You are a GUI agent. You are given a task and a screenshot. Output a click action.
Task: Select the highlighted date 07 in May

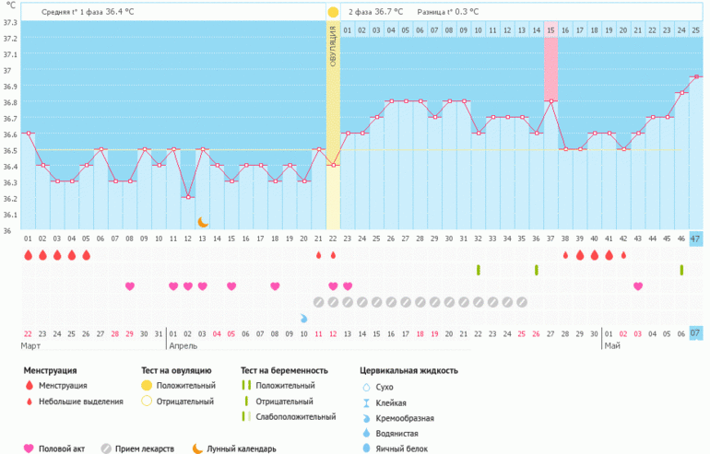pos(695,332)
